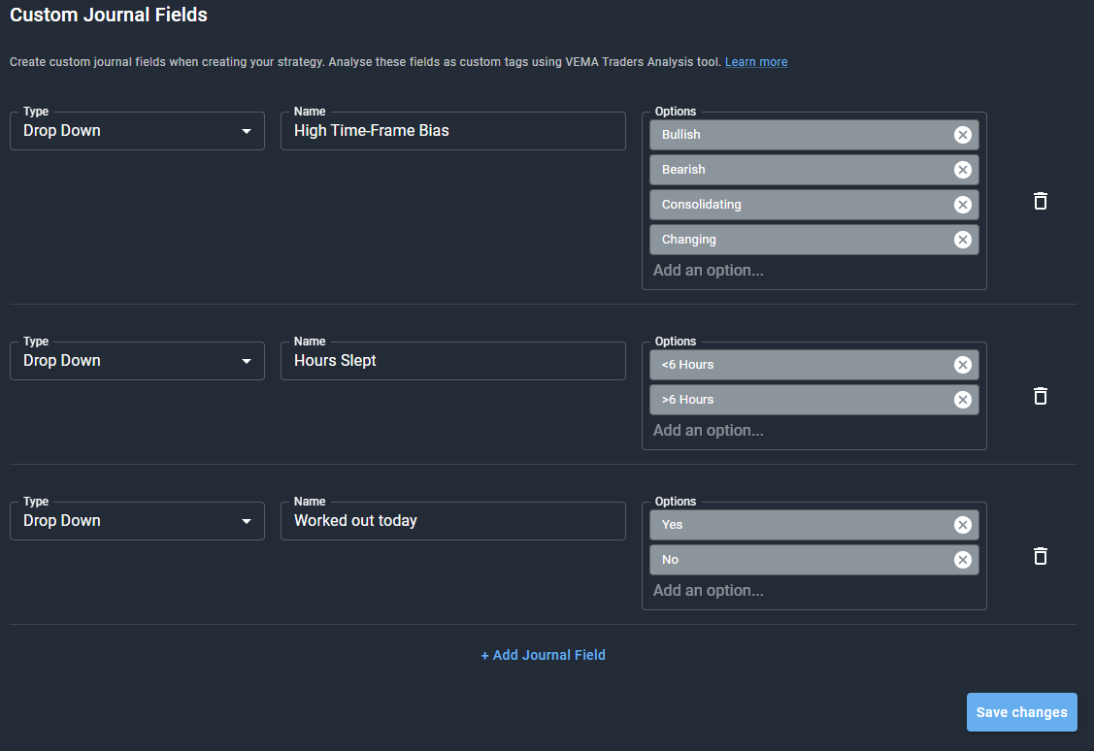Save changes to journal fields
The width and height of the screenshot is (1094, 751).
point(1021,712)
